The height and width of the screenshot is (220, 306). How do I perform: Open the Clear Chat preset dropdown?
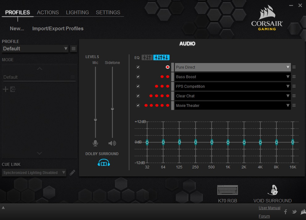(233, 96)
